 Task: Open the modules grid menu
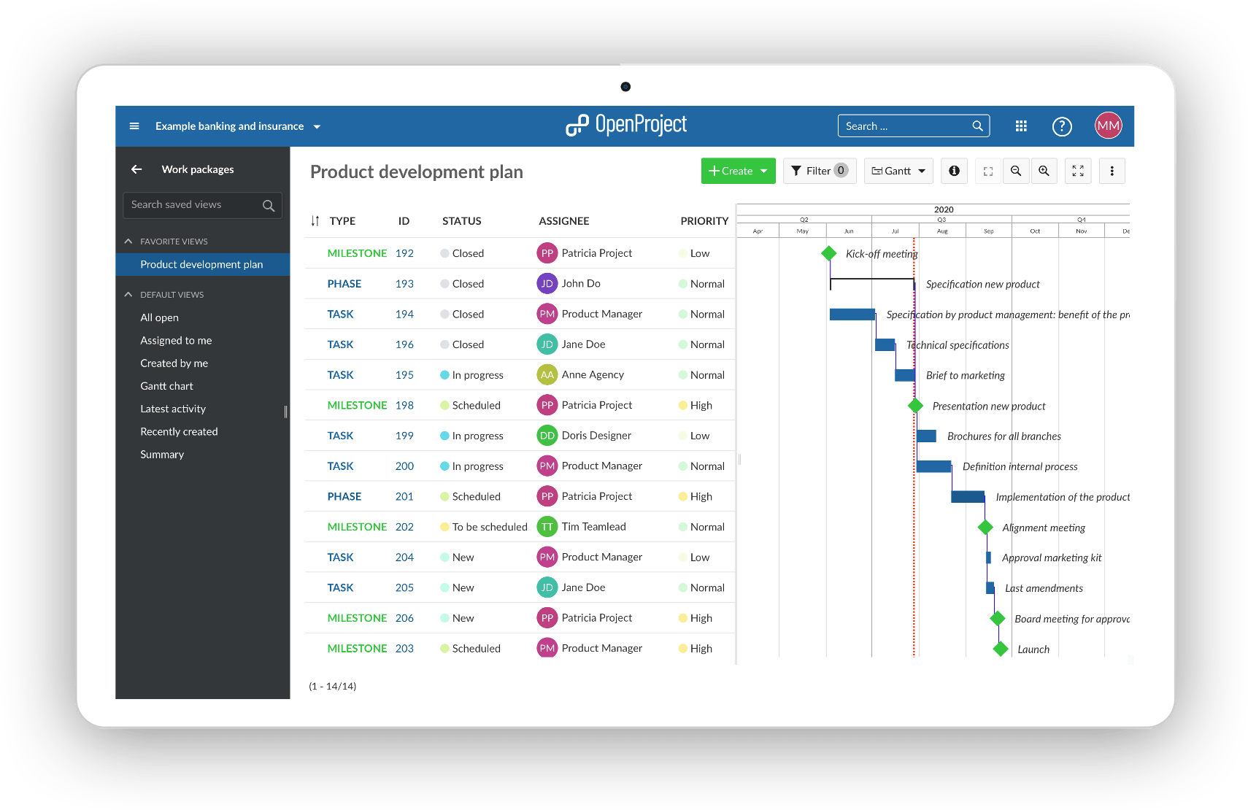[1021, 126]
